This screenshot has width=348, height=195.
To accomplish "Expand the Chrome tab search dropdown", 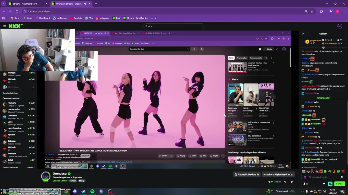I will [x=4, y=4].
